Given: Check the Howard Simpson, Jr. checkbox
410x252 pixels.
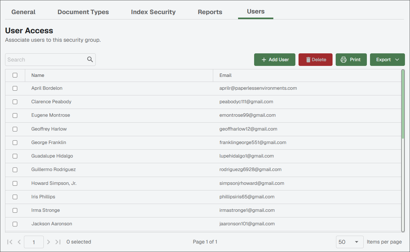Looking at the screenshot, I should [x=15, y=183].
